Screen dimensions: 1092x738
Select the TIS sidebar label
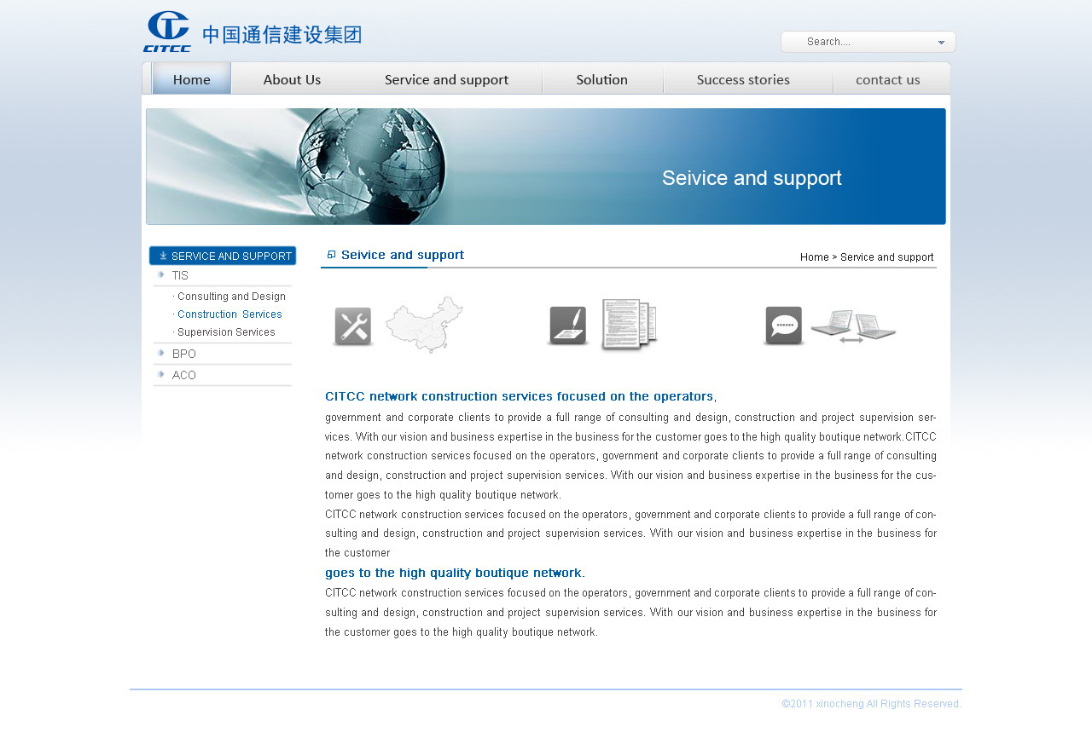[x=180, y=275]
